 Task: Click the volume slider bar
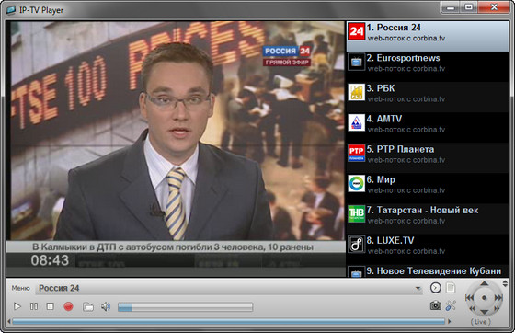[x=185, y=307]
